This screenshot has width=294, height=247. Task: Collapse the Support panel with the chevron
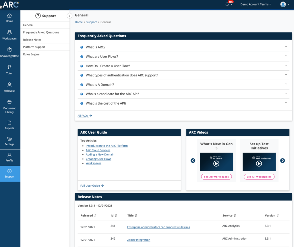pos(69,16)
